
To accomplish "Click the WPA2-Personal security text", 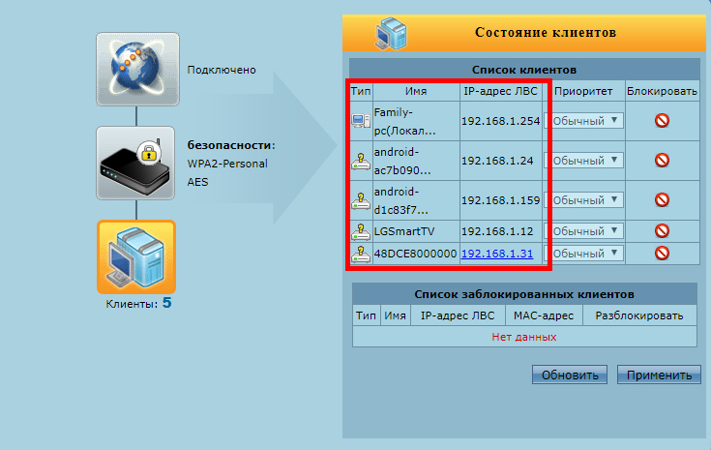I will (x=227, y=164).
